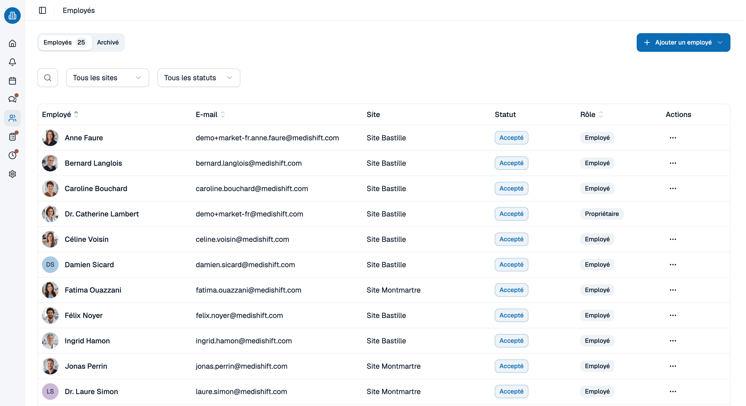Open actions menu for Céline Voisin

point(673,240)
